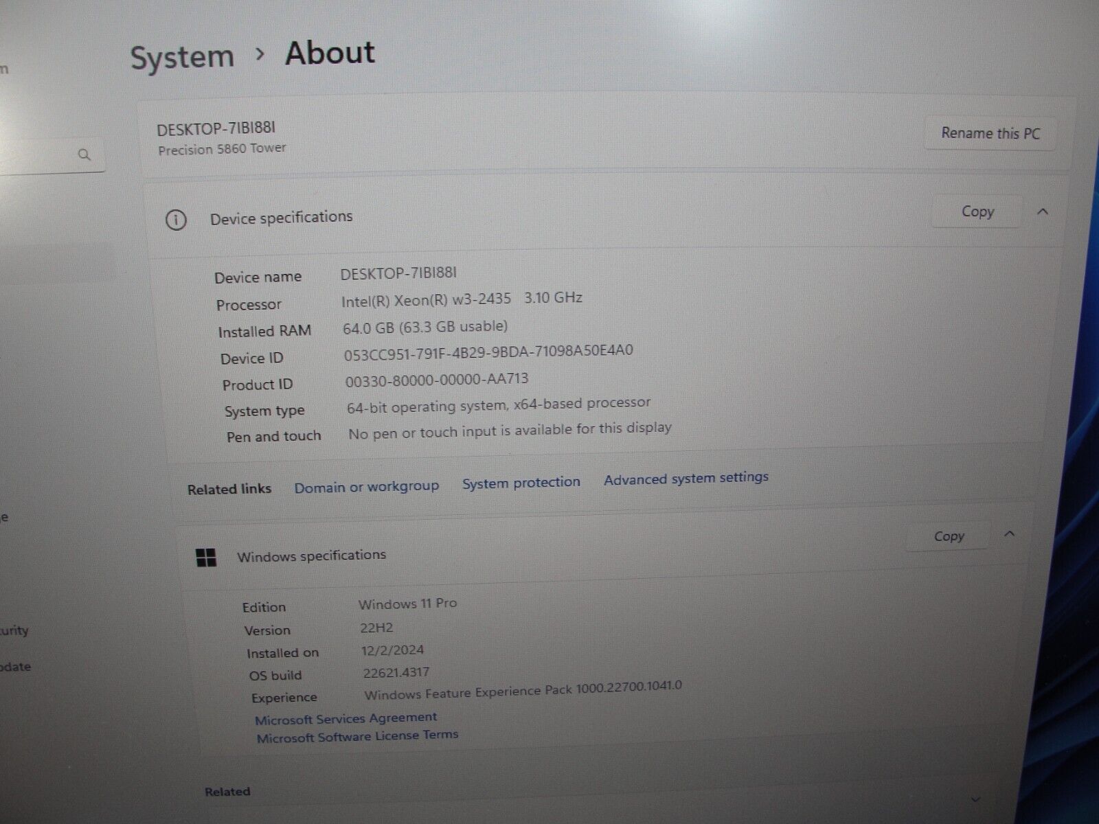Click the System type label
1099x824 pixels.
(264, 411)
